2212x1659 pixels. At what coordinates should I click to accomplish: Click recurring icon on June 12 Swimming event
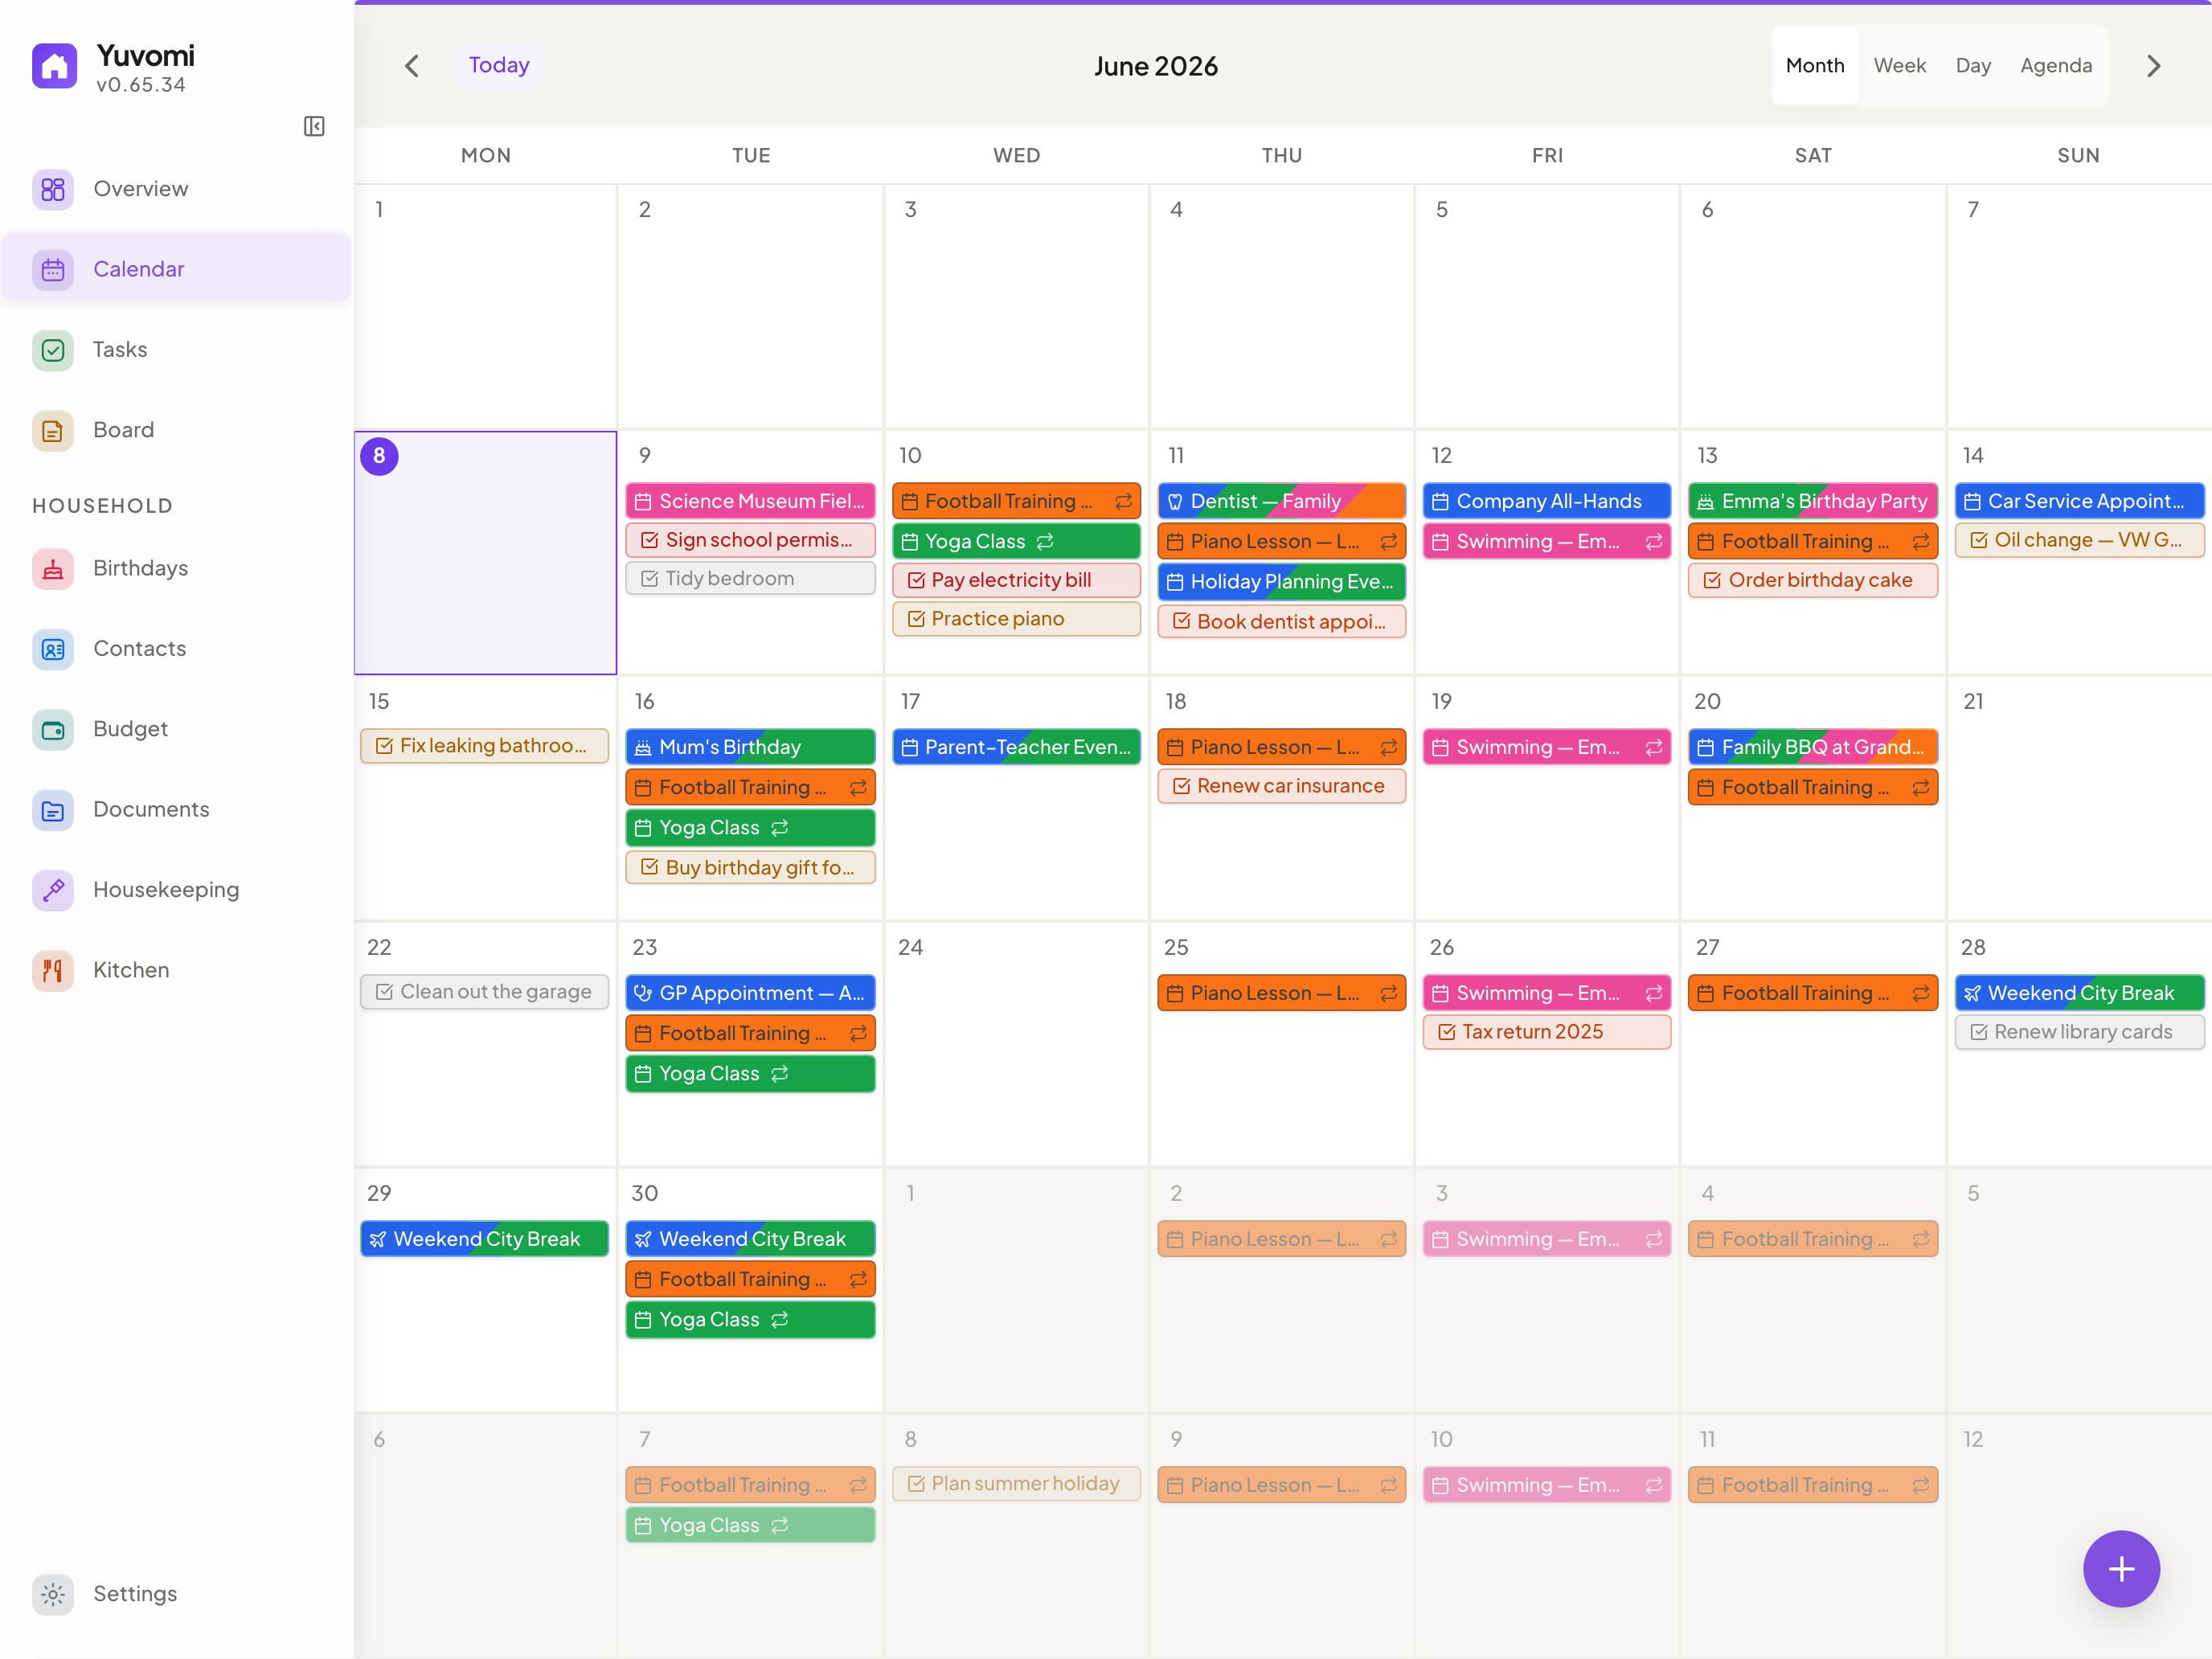tap(1654, 541)
